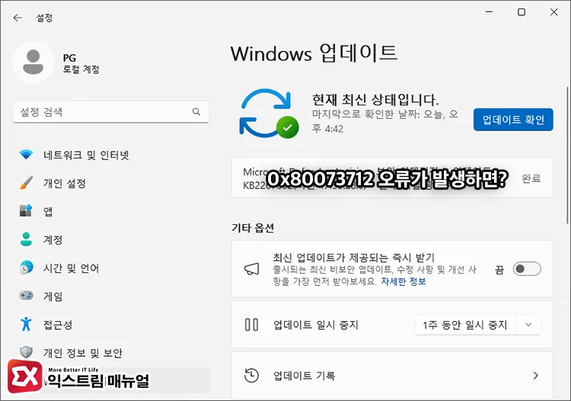The width and height of the screenshot is (571, 401).
Task: Click the megaphone icon
Action: click(x=252, y=269)
